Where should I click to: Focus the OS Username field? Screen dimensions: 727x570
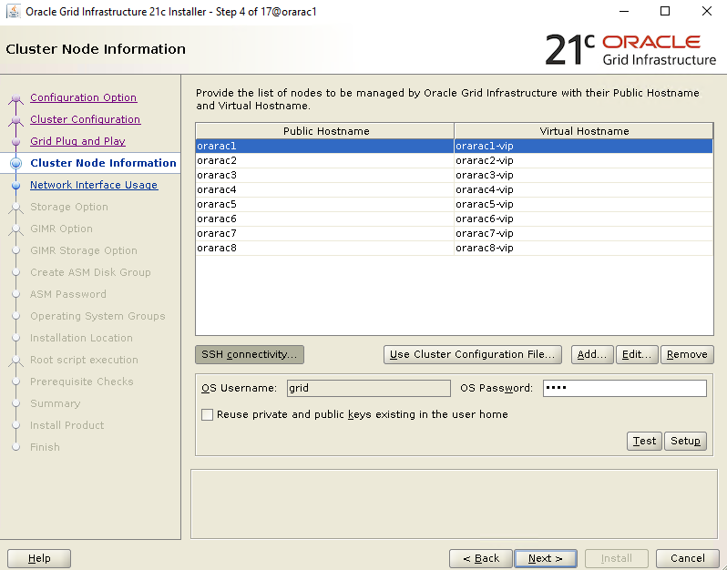[369, 388]
